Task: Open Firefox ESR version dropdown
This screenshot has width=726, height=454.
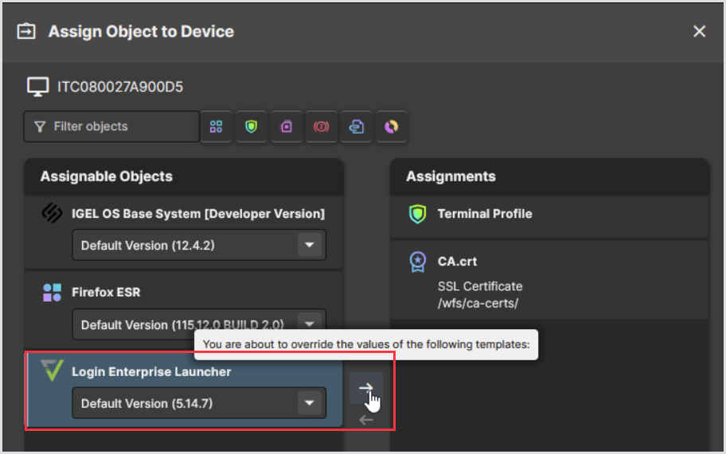Action: click(310, 323)
